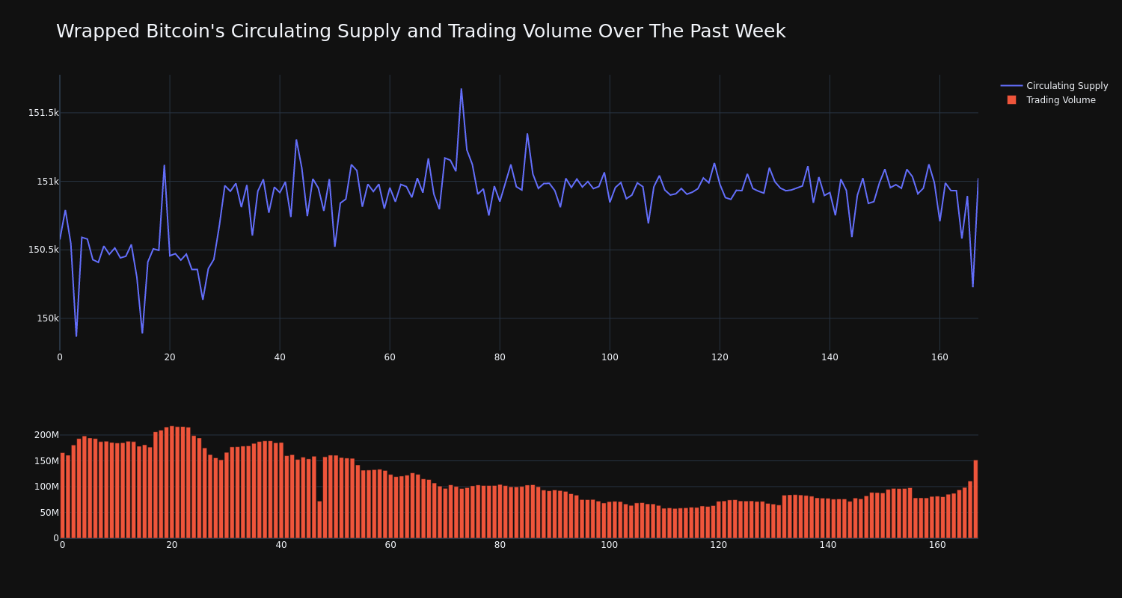Click x-axis label 160 on supply chart

939,357
